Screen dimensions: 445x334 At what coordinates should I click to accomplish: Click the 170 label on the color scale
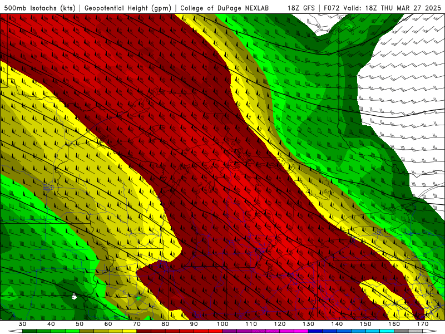click(423, 324)
